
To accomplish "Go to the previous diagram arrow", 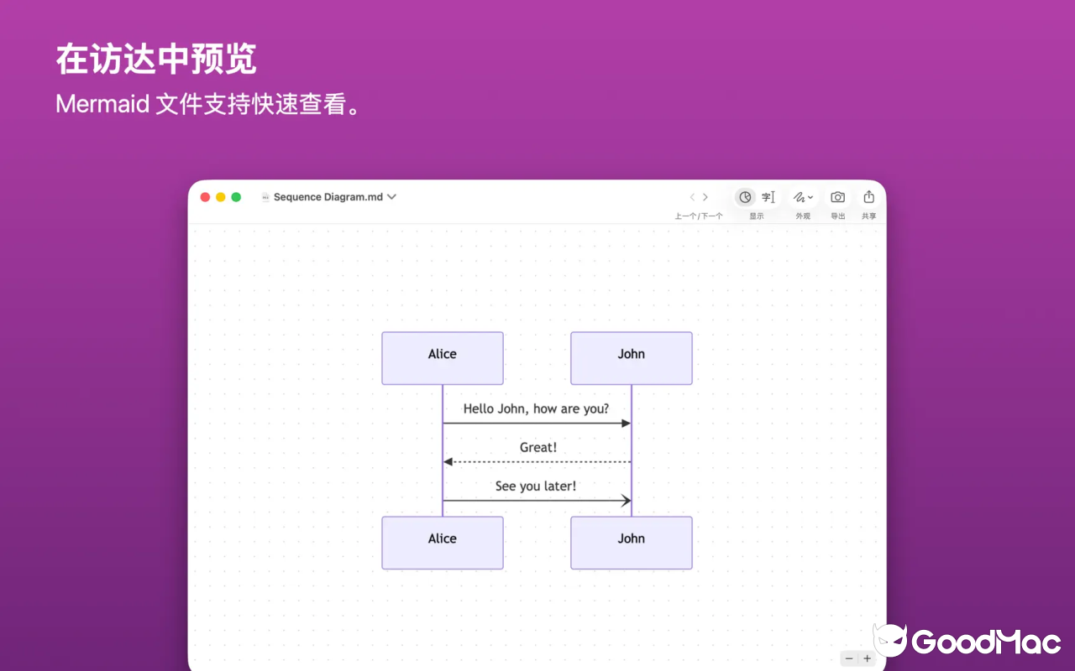I will click(x=692, y=197).
